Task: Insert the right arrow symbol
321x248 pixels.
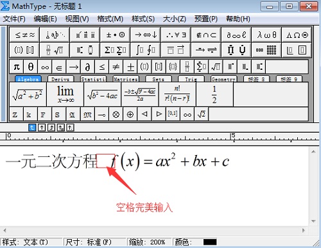Action: click(x=73, y=67)
